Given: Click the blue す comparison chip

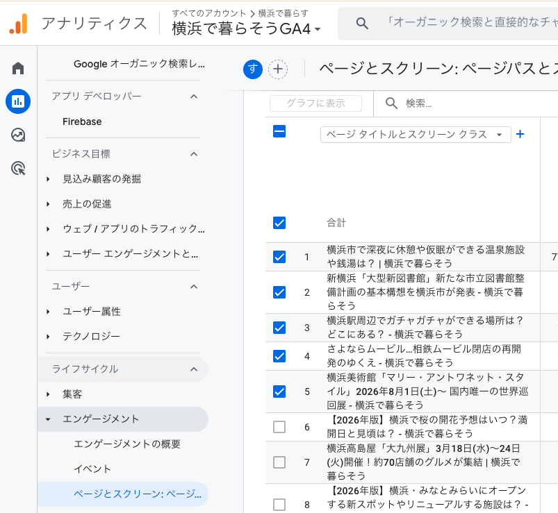Looking at the screenshot, I should click(x=252, y=69).
